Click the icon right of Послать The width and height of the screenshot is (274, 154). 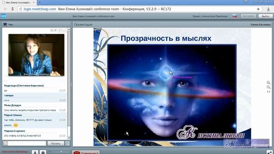pyautogui.click(x=67, y=143)
